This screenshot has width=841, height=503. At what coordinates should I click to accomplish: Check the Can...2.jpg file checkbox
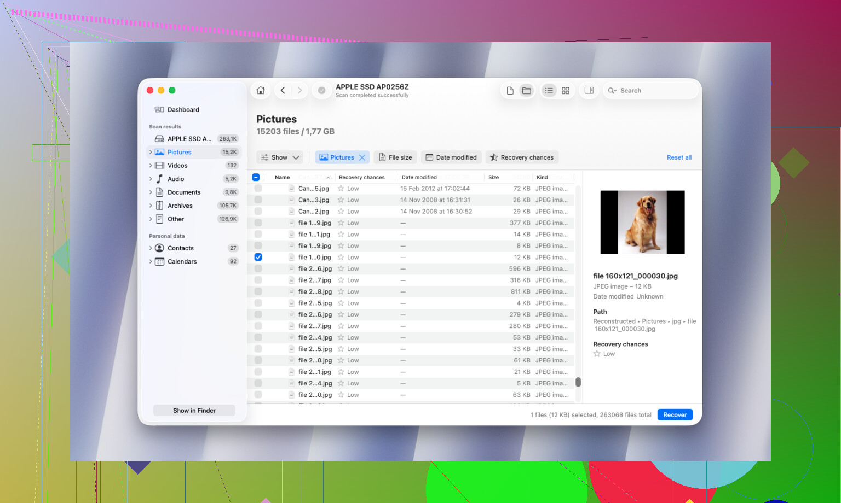coord(258,212)
